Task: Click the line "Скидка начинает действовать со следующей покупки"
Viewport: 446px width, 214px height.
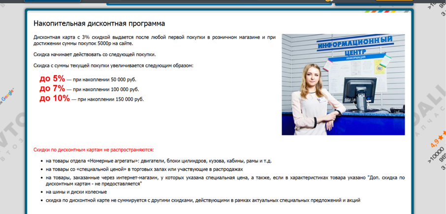Action: tap(95, 55)
